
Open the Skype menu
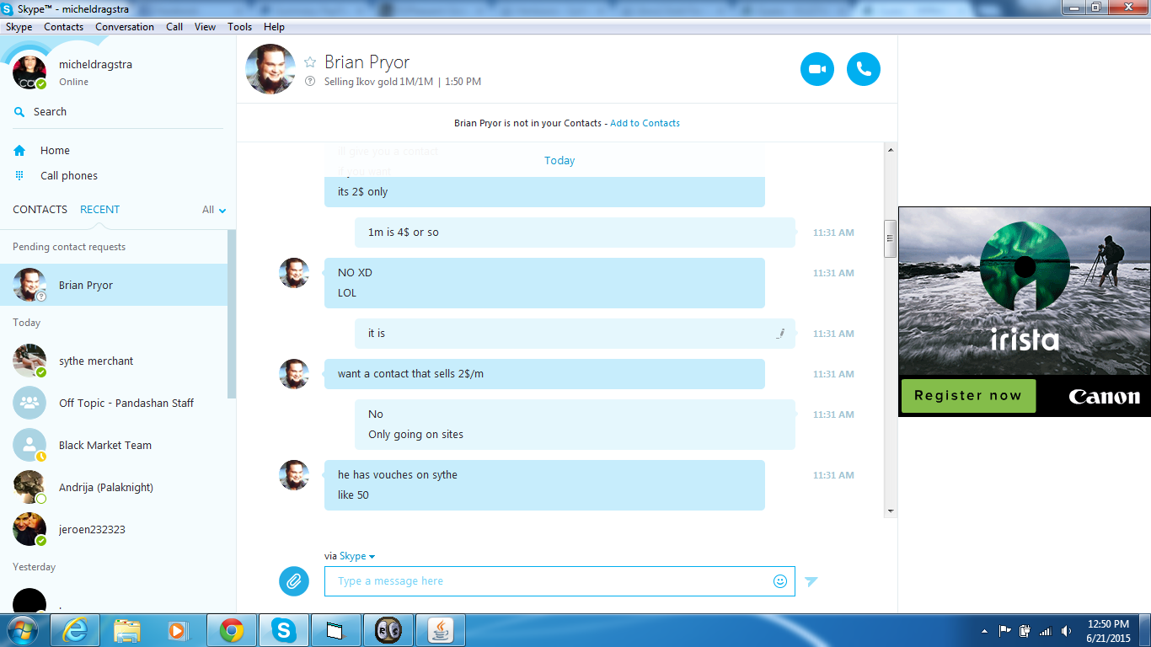pyautogui.click(x=19, y=27)
